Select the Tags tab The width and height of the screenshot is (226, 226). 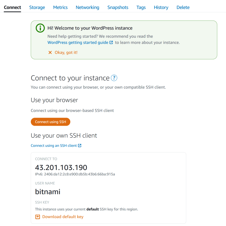point(141,7)
